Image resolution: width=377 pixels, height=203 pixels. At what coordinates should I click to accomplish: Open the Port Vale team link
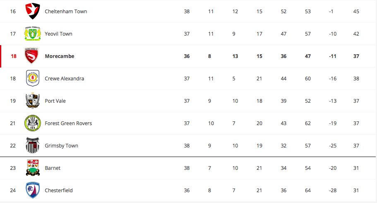55,101
